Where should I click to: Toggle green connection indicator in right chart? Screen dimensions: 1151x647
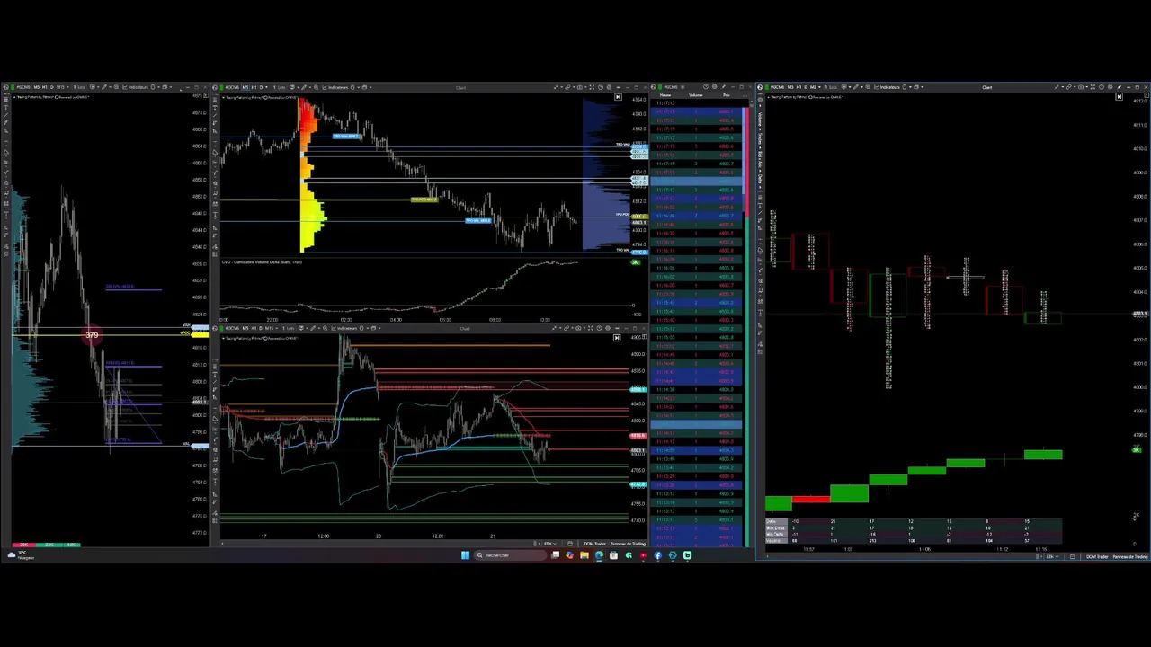click(766, 87)
